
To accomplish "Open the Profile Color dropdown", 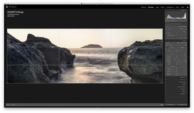I will 171,45.
